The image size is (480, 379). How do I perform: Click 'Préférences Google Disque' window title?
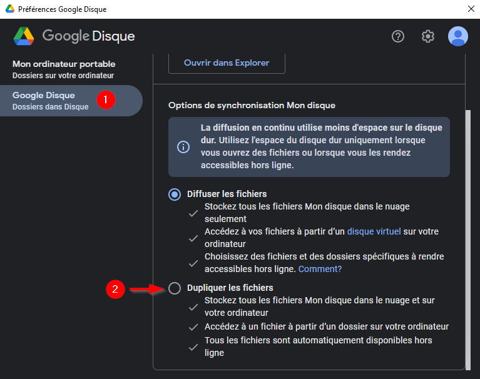point(62,9)
